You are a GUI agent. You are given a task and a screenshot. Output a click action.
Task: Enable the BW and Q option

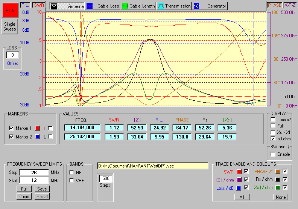273,154
